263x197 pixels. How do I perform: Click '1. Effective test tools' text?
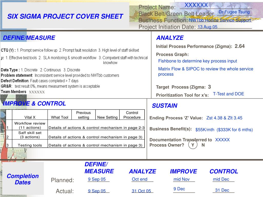pos(21,58)
